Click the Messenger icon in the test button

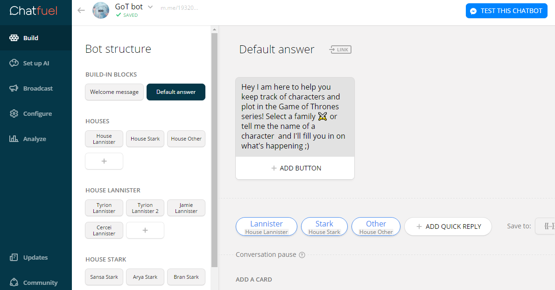point(473,11)
